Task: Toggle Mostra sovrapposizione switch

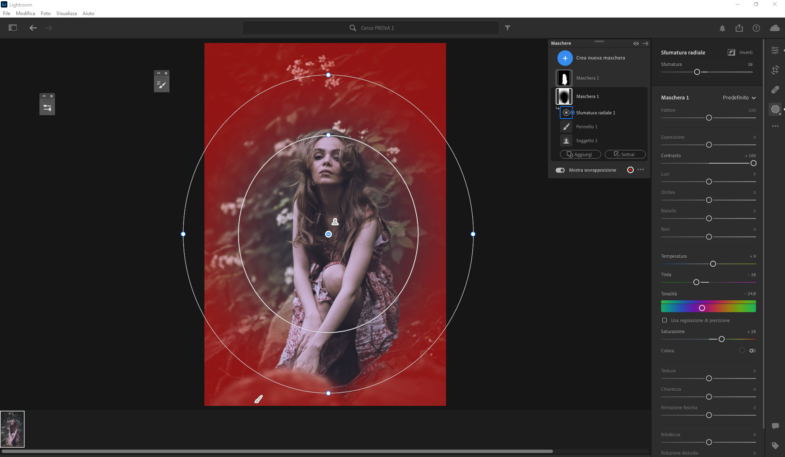Action: tap(560, 170)
